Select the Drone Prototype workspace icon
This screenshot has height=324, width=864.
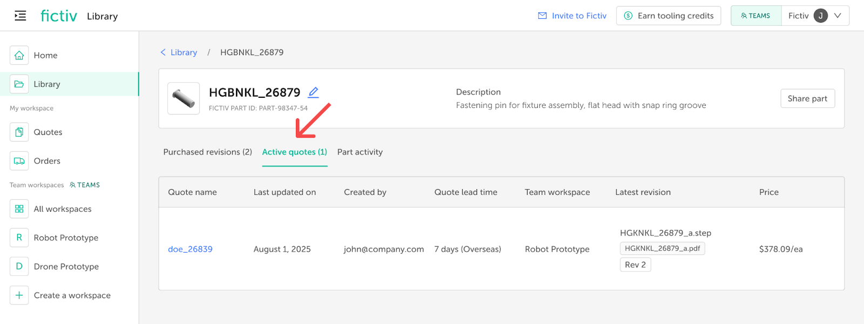19,266
